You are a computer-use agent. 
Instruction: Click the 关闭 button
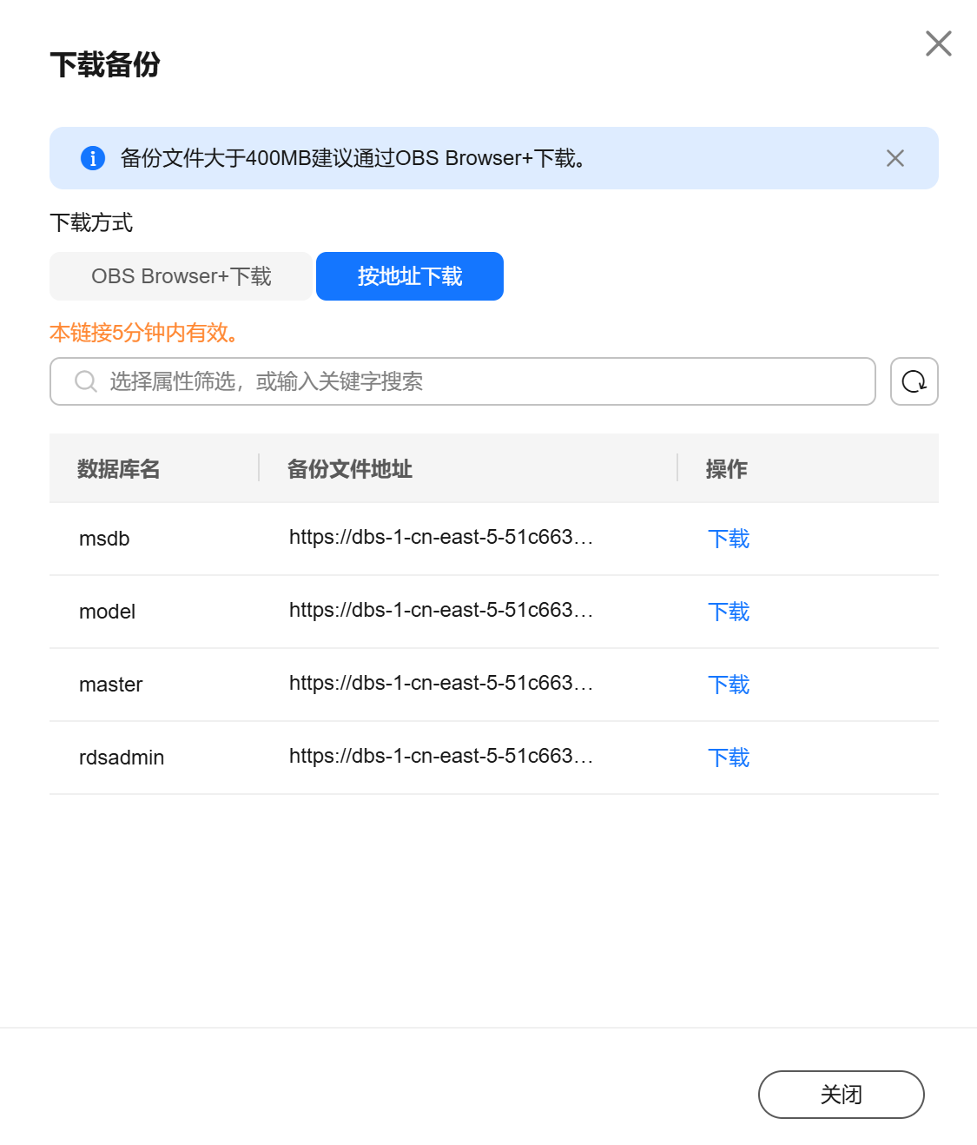(841, 1095)
